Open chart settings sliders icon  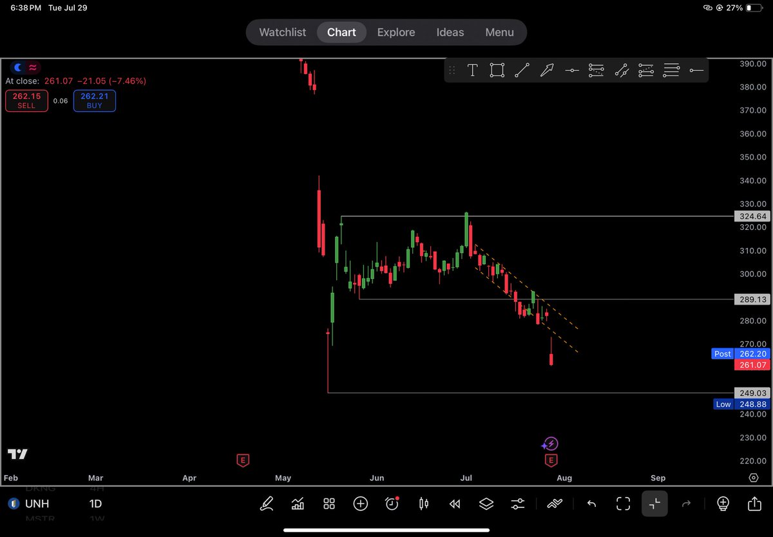click(518, 504)
